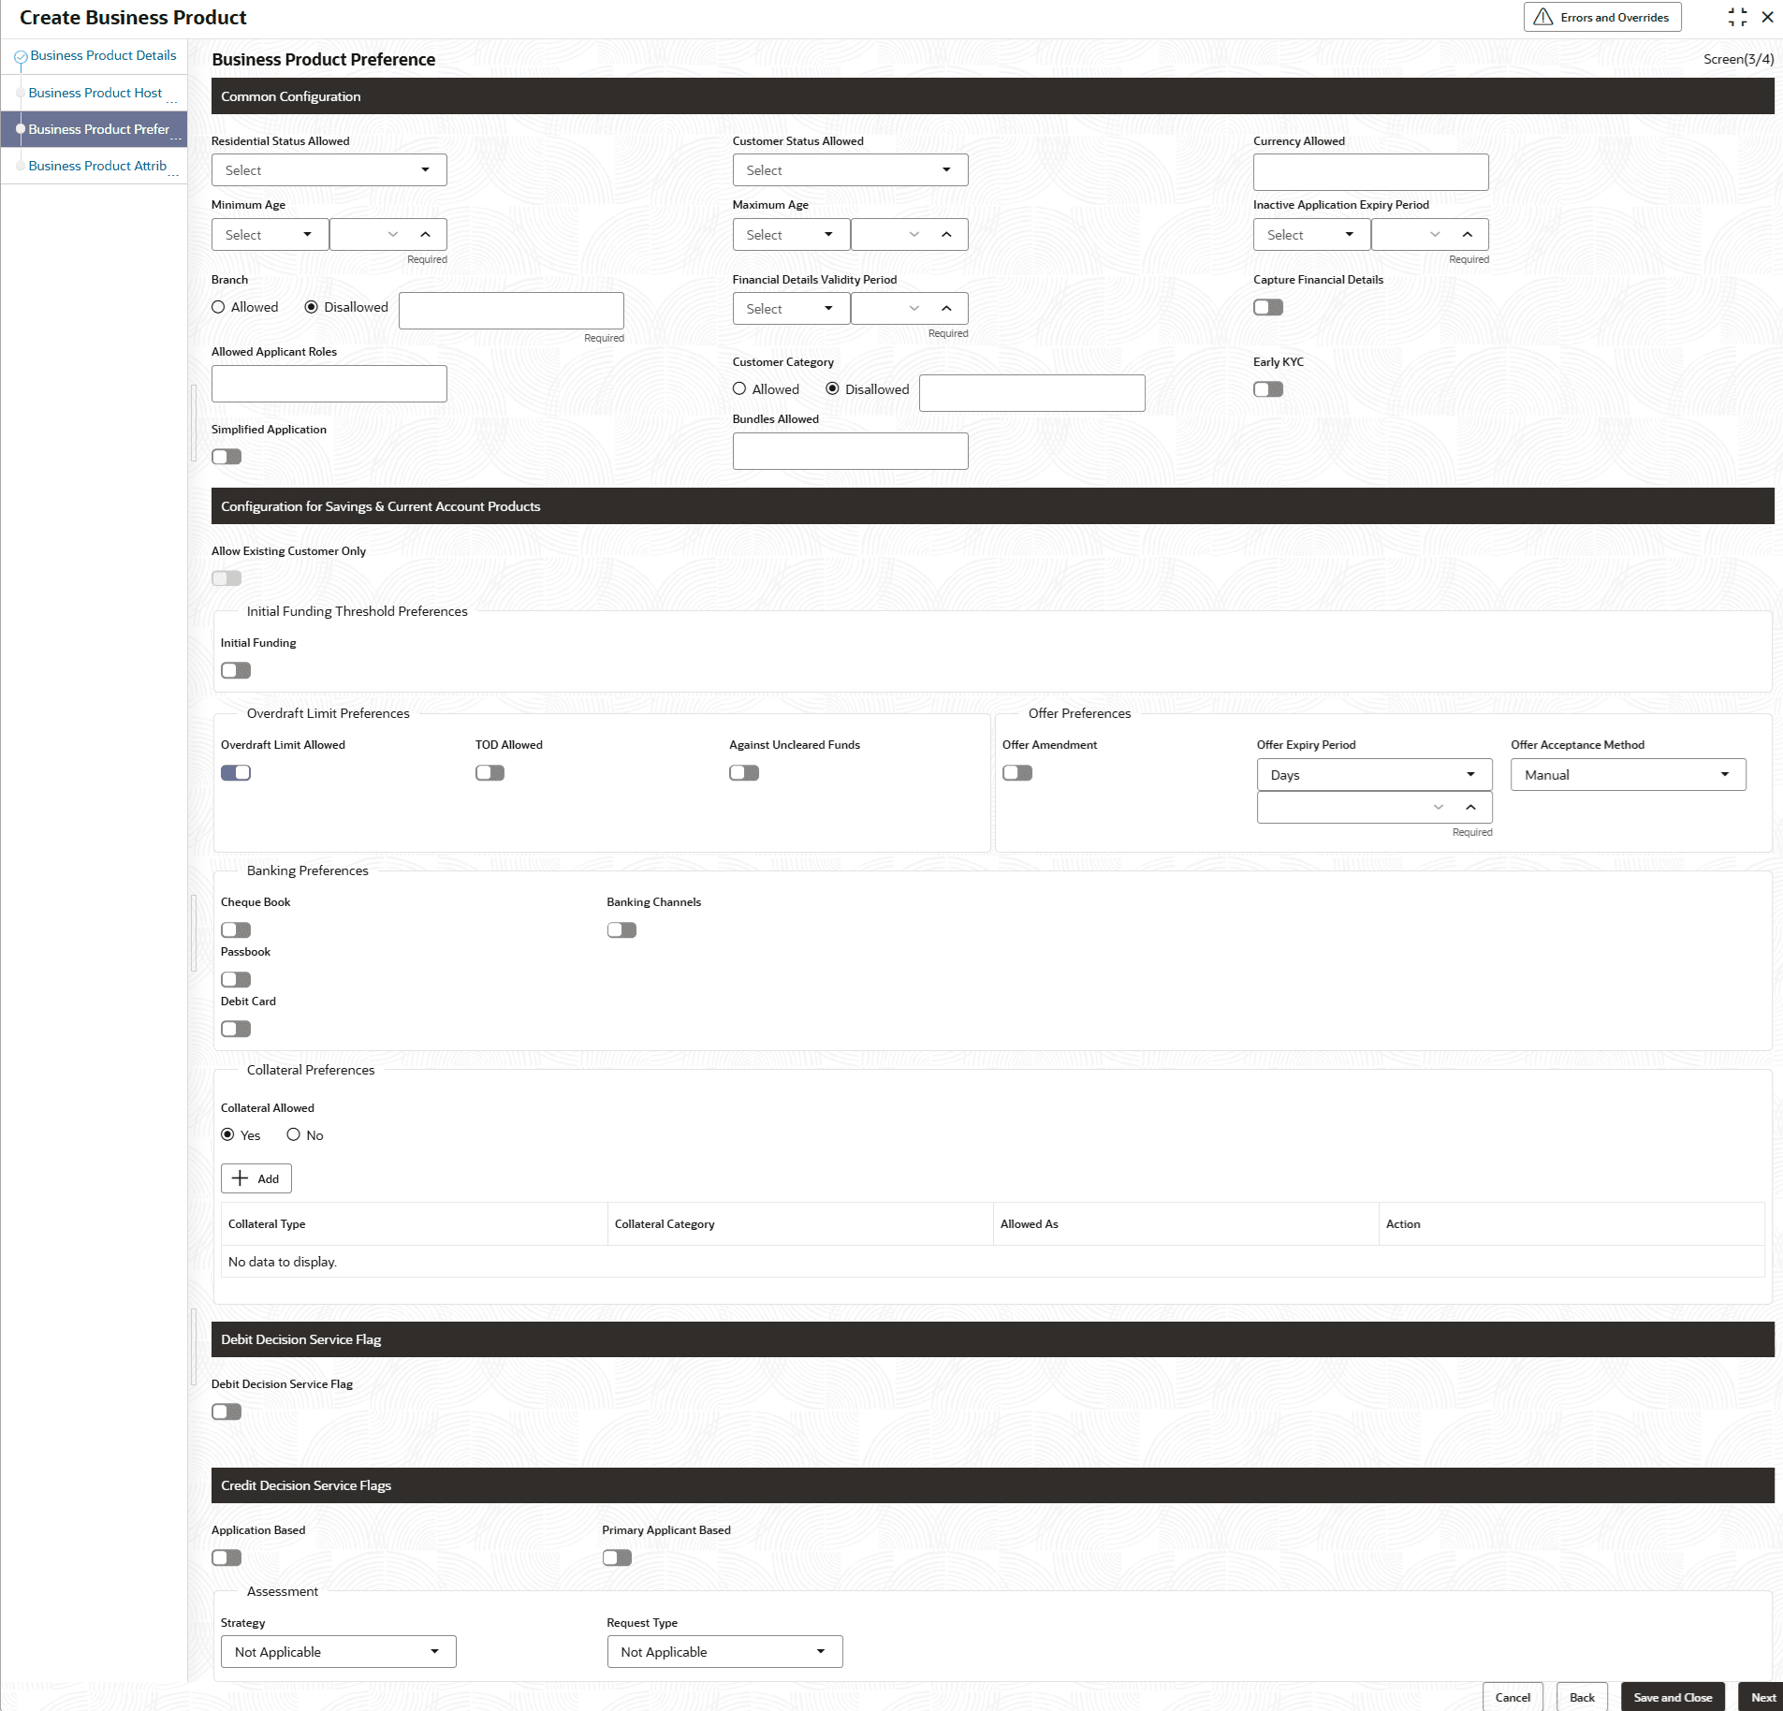Image resolution: width=1783 pixels, height=1711 pixels.
Task: Enable Debit Decision Service Flag switch
Action: click(x=227, y=1412)
